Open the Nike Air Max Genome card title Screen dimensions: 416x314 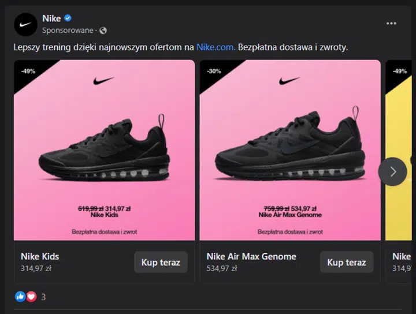[251, 256]
